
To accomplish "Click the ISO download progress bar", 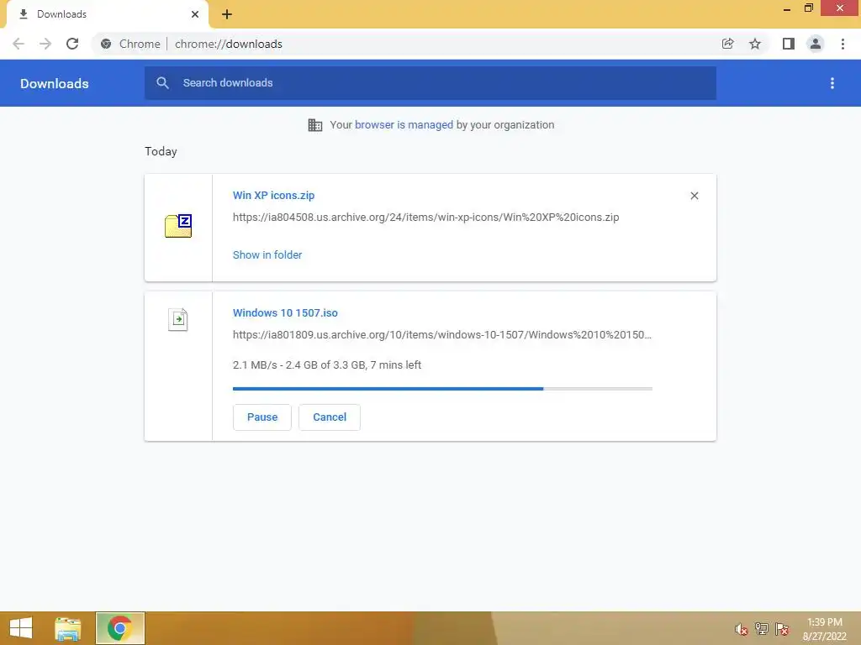I will click(442, 388).
